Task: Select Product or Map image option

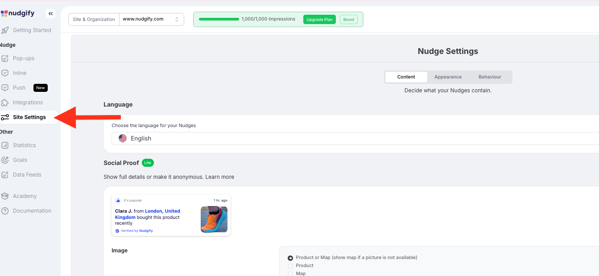Action: pyautogui.click(x=290, y=258)
